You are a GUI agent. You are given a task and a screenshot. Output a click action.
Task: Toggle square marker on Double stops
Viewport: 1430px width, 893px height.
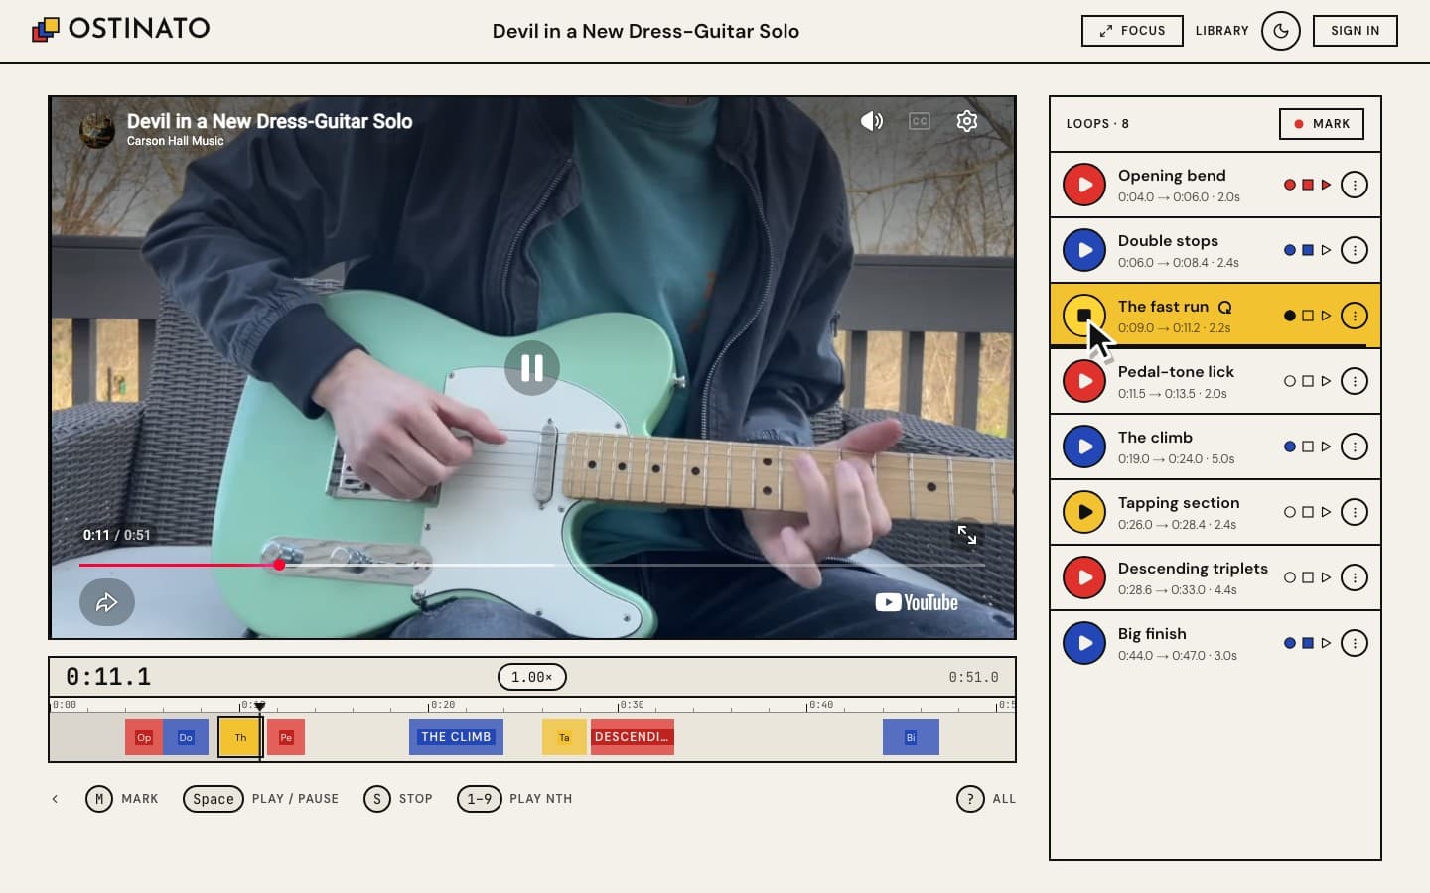coord(1308,250)
